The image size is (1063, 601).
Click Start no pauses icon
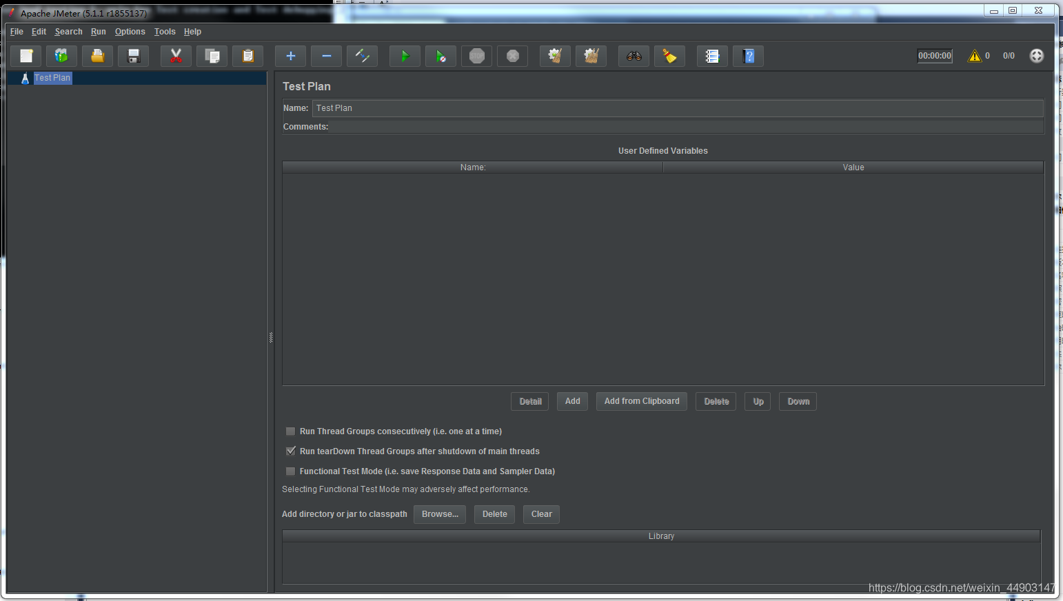[441, 56]
